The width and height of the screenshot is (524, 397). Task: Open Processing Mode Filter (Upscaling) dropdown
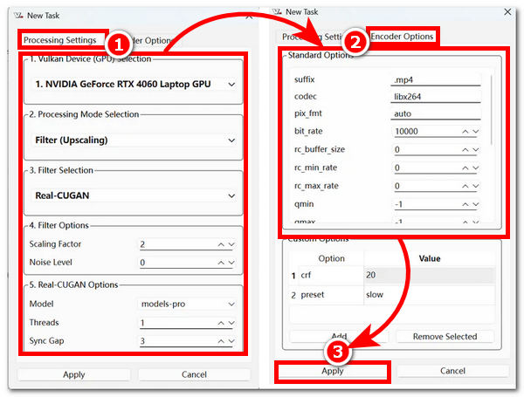pos(134,140)
